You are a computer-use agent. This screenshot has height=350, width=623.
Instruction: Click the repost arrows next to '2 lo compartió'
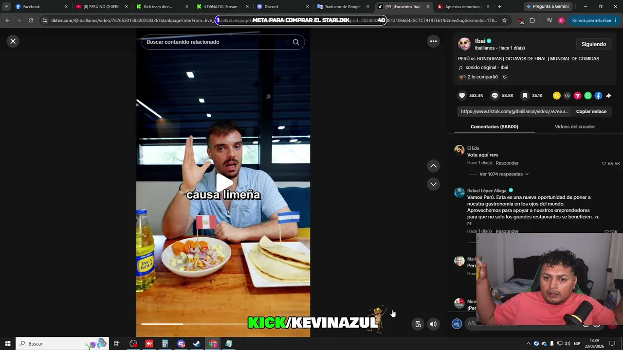point(505,77)
